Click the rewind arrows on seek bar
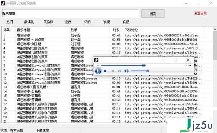Screen dimensions: 217x133 tap(98, 65)
